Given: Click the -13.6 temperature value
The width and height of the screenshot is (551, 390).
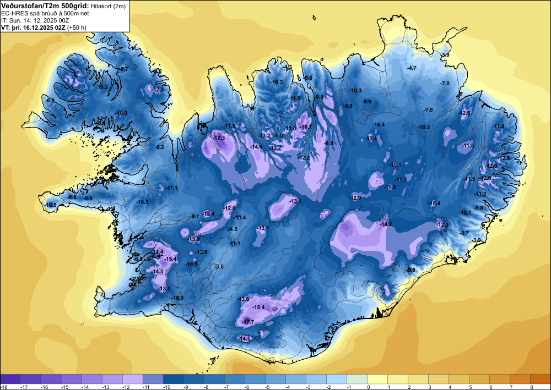Looking at the screenshot, I should point(244,299).
